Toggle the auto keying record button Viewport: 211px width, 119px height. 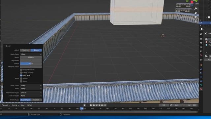[84, 105]
